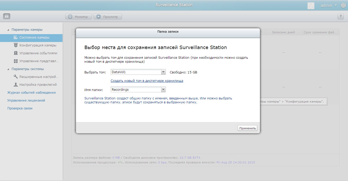
Task: Open the language globe icon
Action: (x=343, y=6)
